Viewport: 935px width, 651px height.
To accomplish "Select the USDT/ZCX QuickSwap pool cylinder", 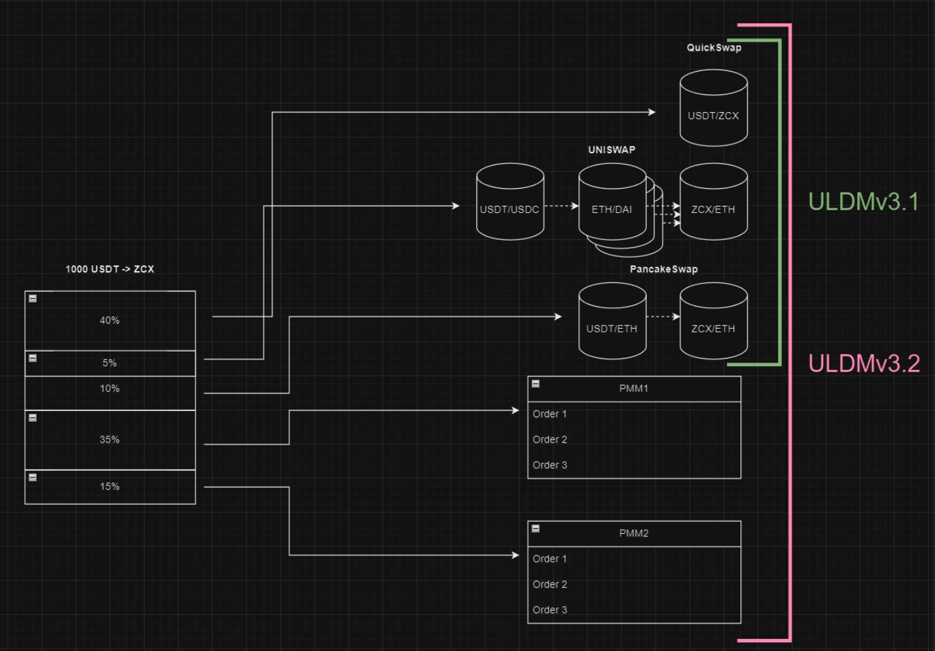I will pos(713,115).
